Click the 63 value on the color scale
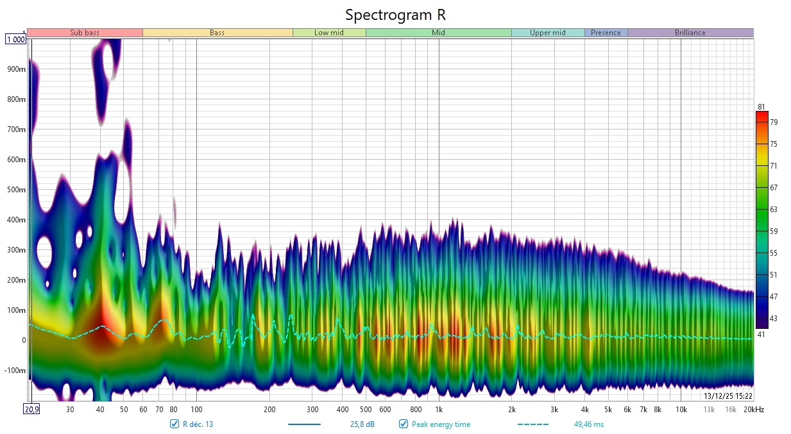This screenshot has width=791, height=434. coord(774,210)
